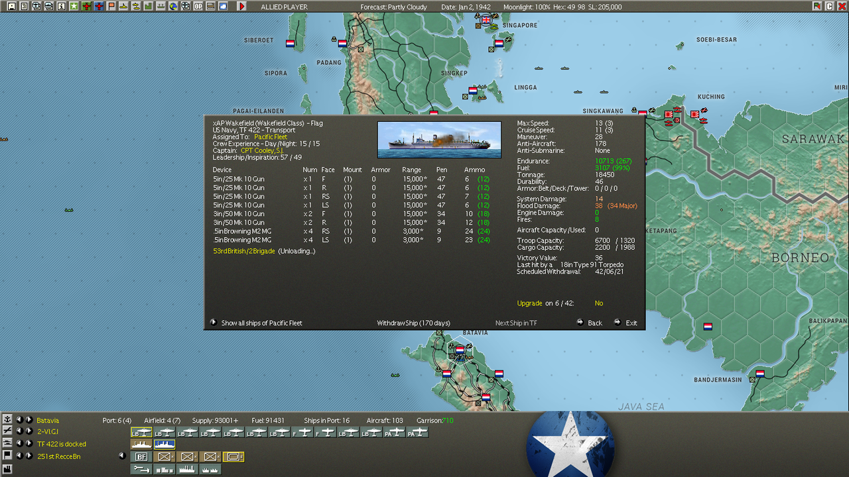Select the BF base force unit icon
Viewport: 849px width, 477px height.
coord(141,456)
